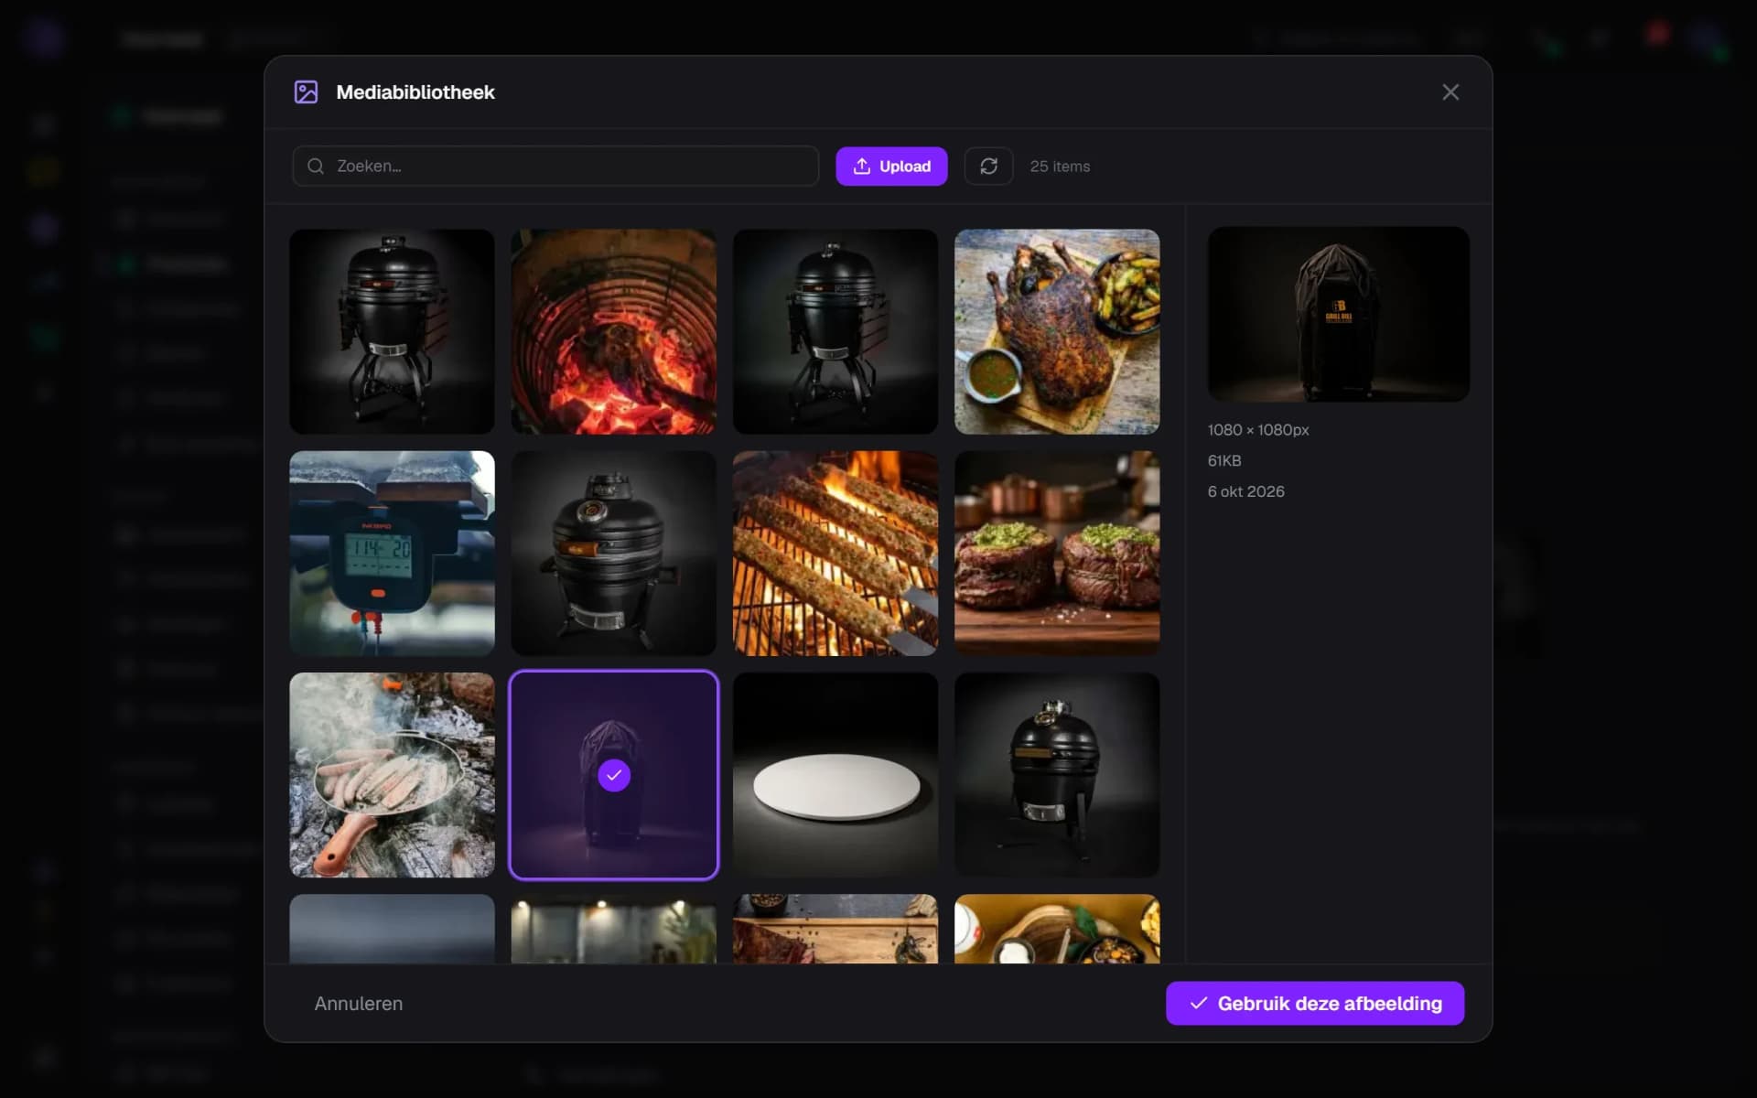This screenshot has width=1757, height=1098.
Task: Click the '25 items' count text
Action: (1060, 167)
